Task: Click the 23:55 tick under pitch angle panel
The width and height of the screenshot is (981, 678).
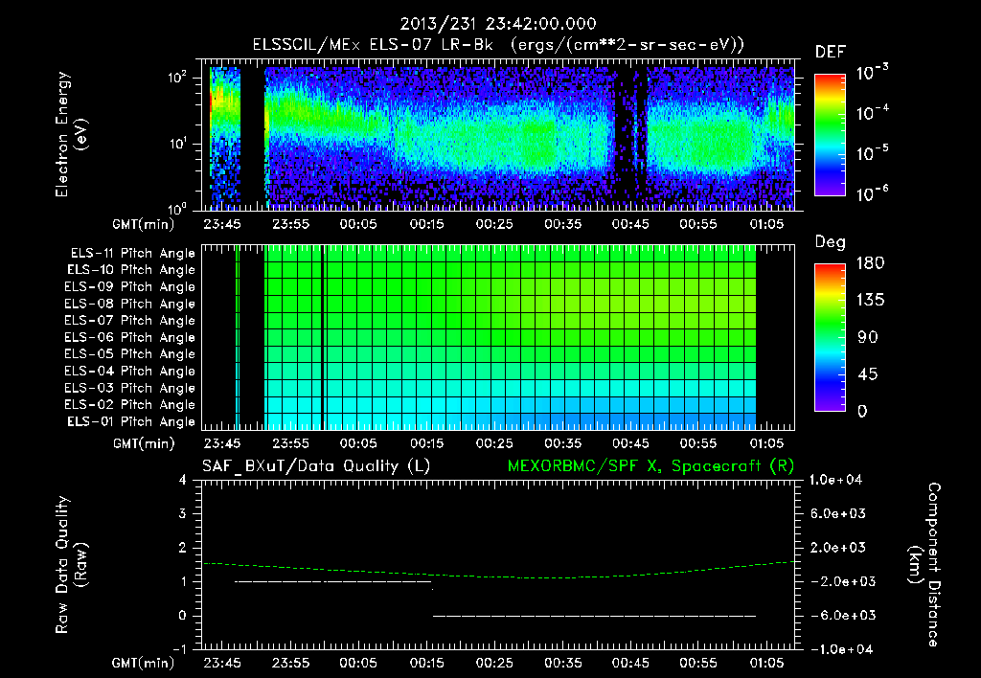Action: [291, 443]
